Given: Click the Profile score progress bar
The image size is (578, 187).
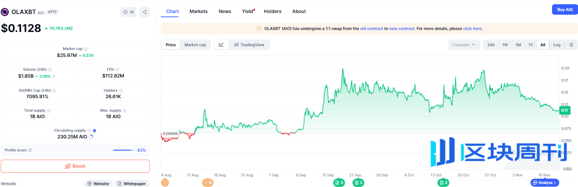Looking at the screenshot, I should 124,150.
